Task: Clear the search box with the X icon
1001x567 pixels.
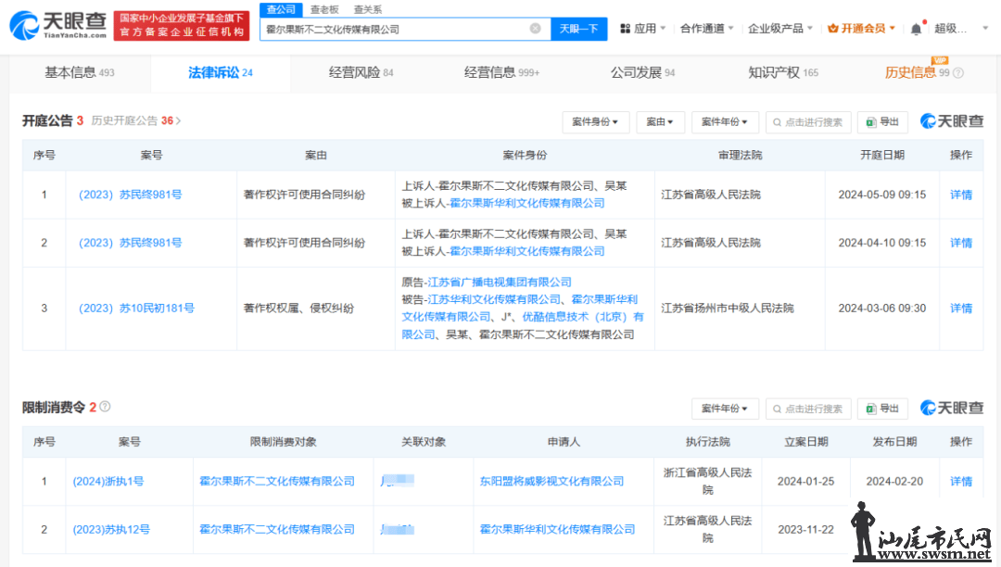Action: tap(536, 29)
